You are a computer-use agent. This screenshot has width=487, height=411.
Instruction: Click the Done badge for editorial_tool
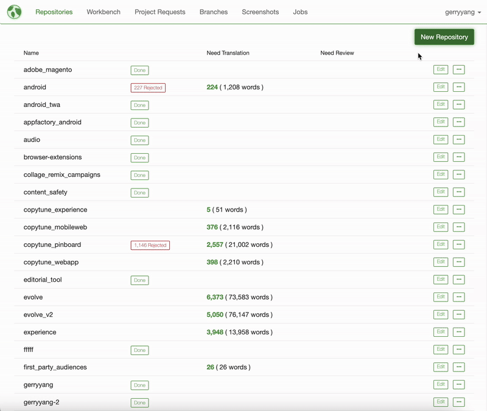click(x=139, y=280)
